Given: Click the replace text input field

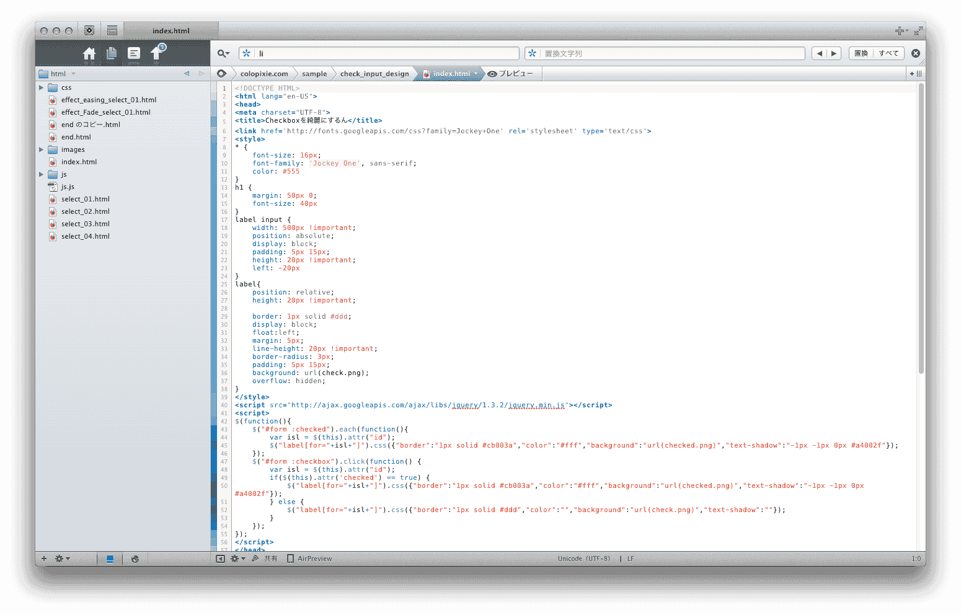Looking at the screenshot, I should point(672,53).
